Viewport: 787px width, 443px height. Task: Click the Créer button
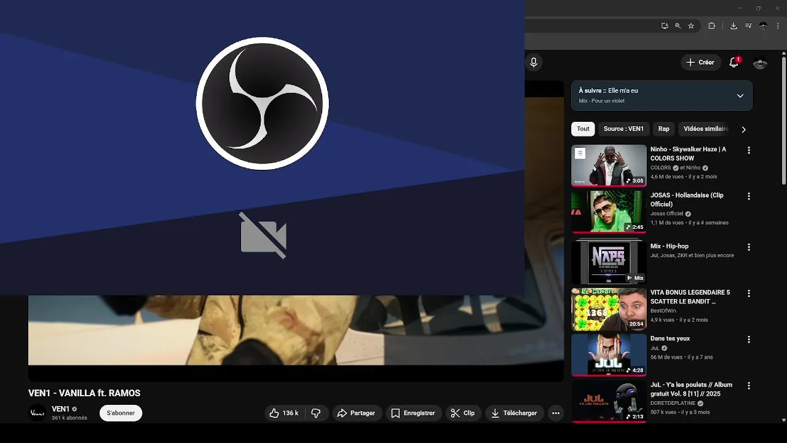(x=701, y=62)
